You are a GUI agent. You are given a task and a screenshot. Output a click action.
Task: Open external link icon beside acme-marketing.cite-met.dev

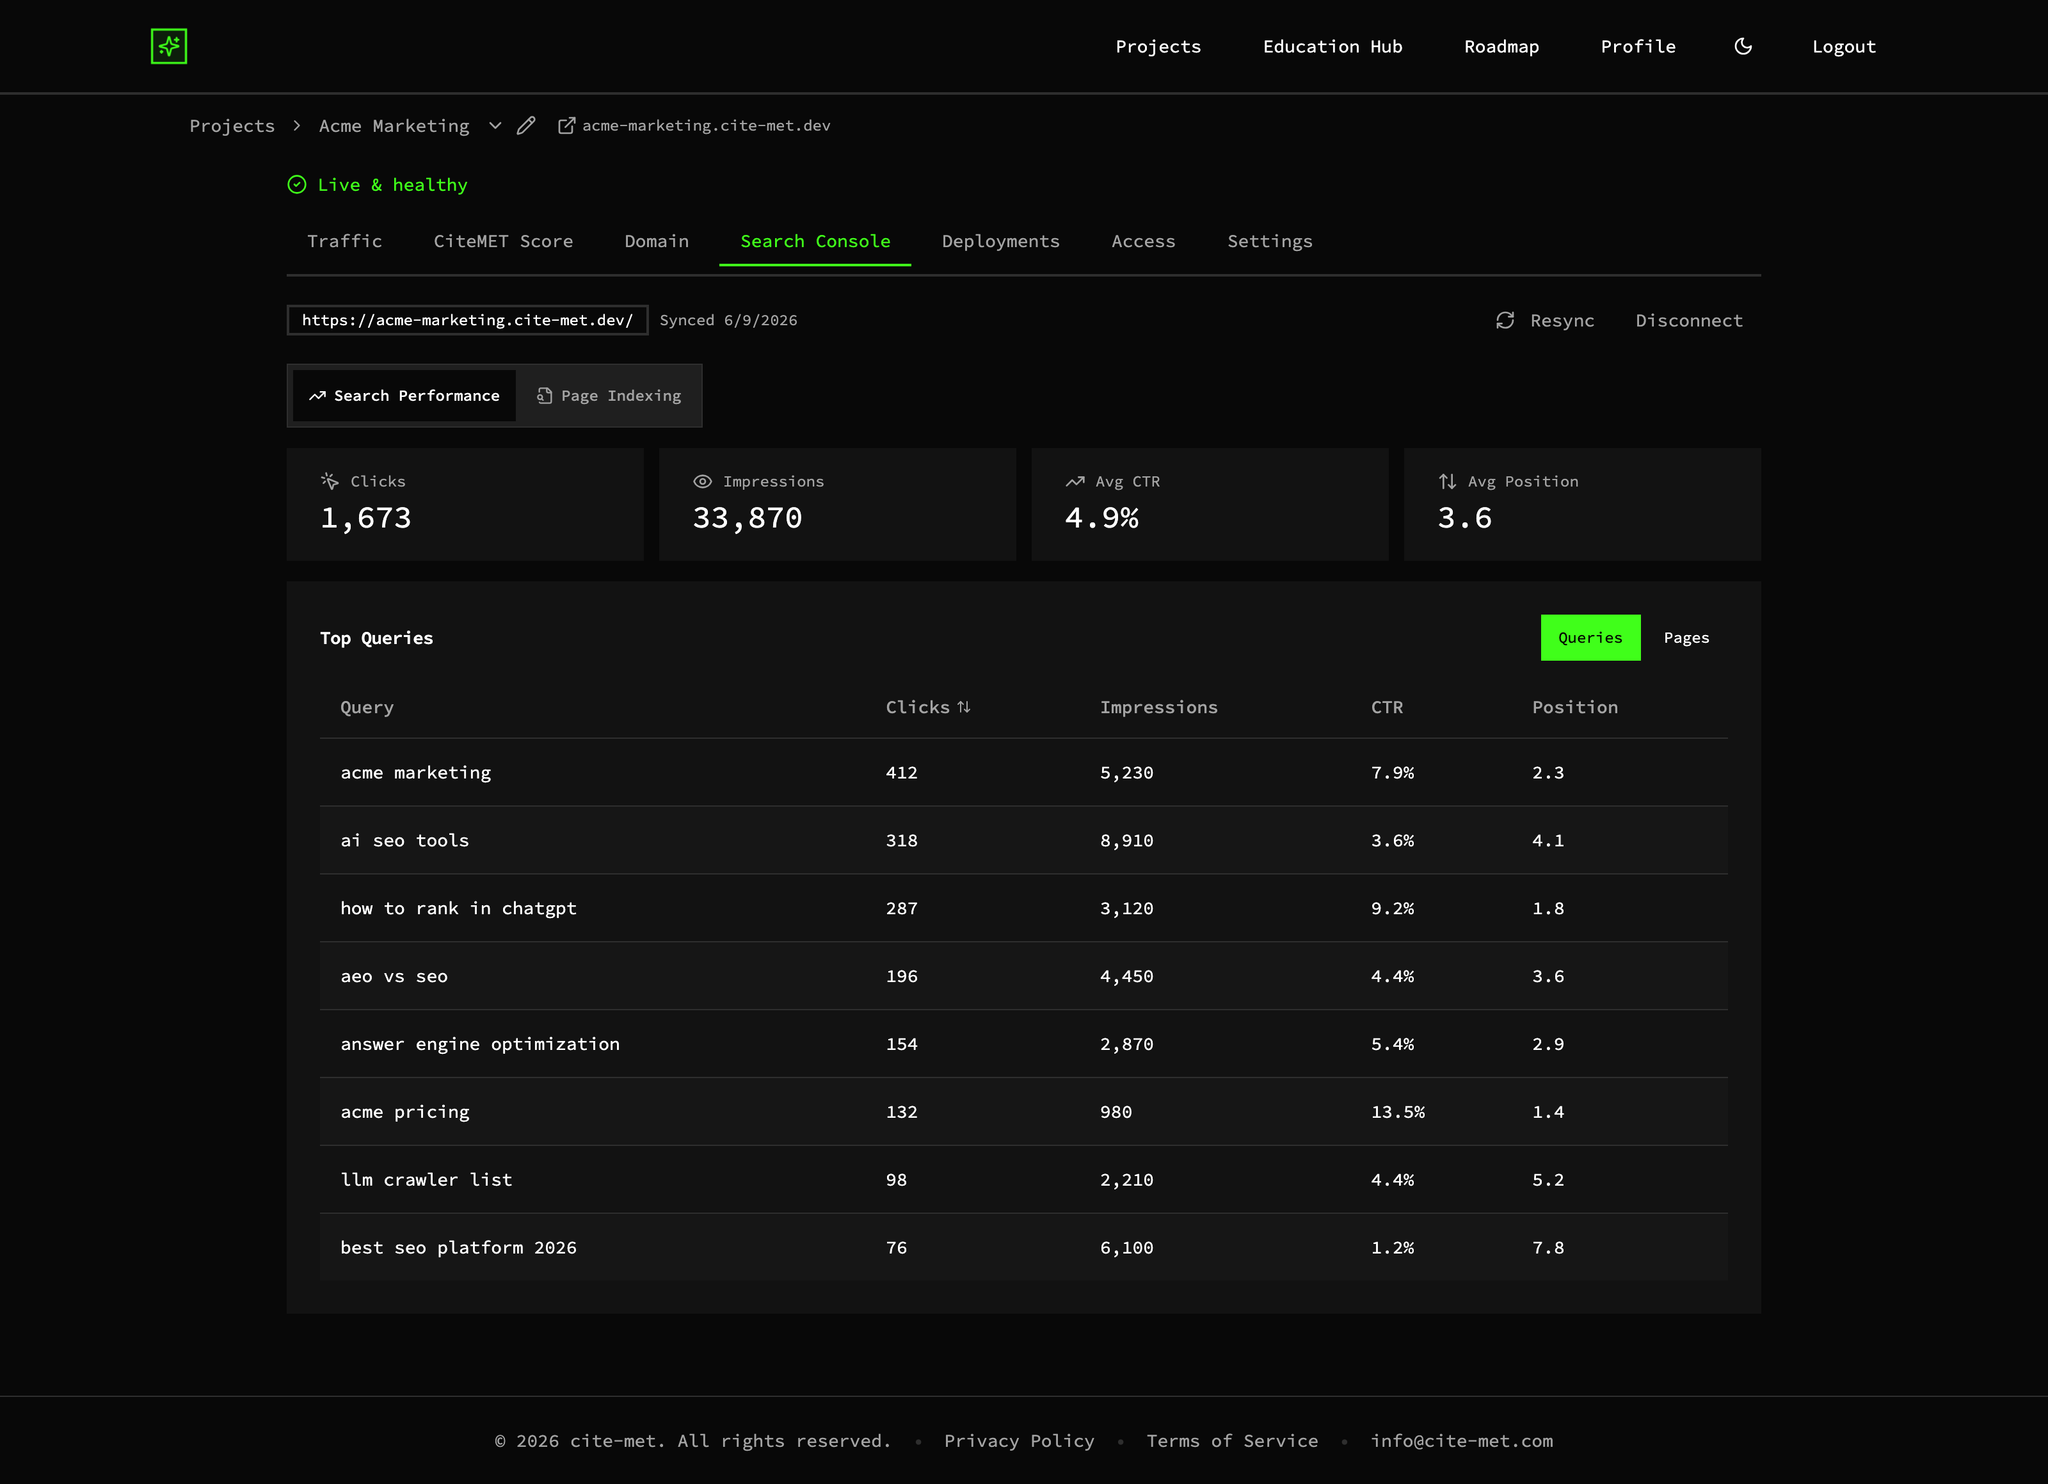tap(566, 125)
